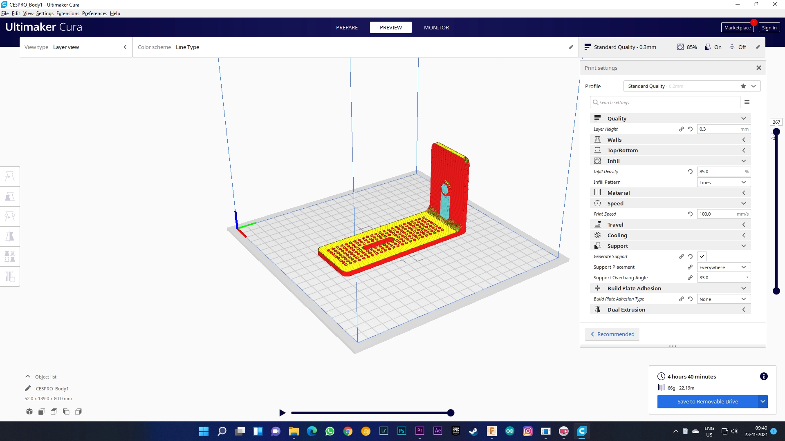The width and height of the screenshot is (785, 441).
Task: Play the layer simulation
Action: click(282, 413)
